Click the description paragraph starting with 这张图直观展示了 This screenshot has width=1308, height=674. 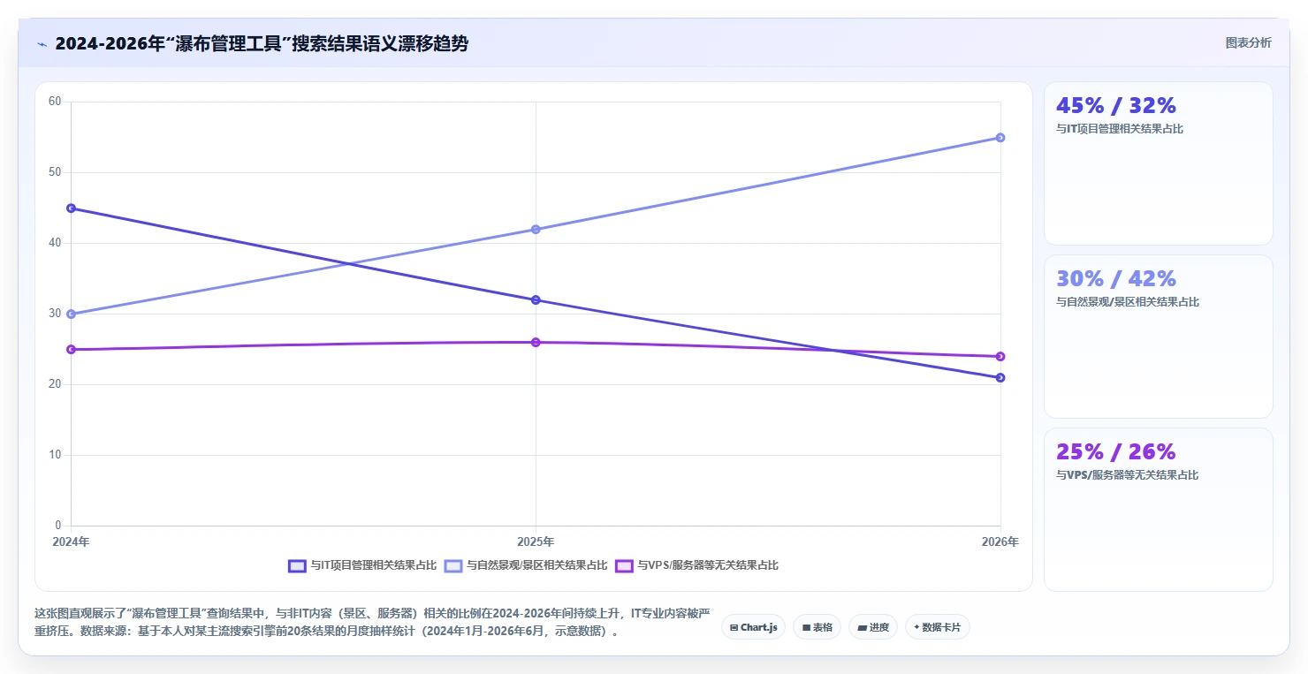coord(372,623)
